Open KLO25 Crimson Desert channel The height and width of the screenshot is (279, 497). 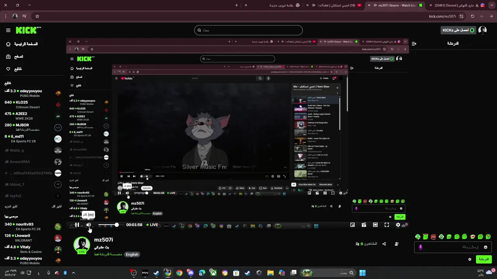tap(33, 105)
